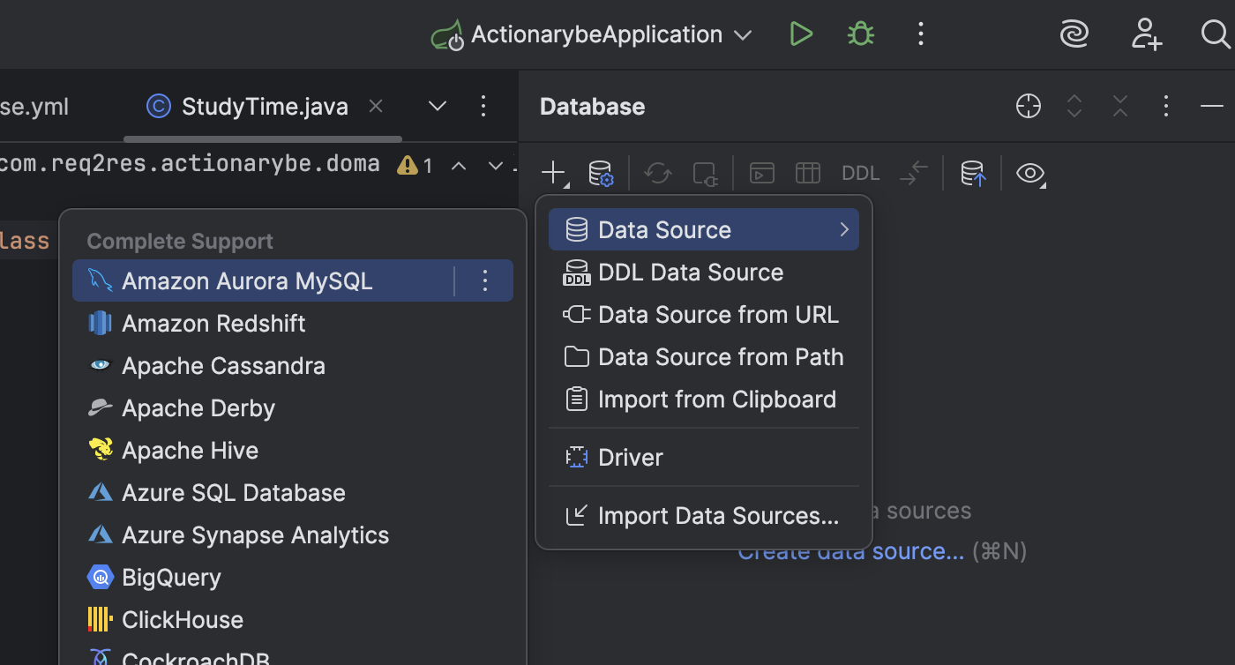Select ClickHouse data source
The height and width of the screenshot is (665, 1235).
click(x=293, y=620)
